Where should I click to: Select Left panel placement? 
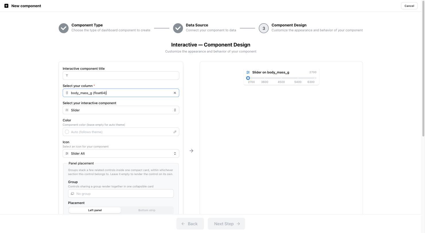(95, 210)
